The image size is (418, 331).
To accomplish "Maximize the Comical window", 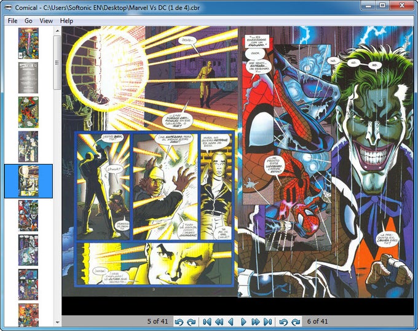I will pos(382,6).
